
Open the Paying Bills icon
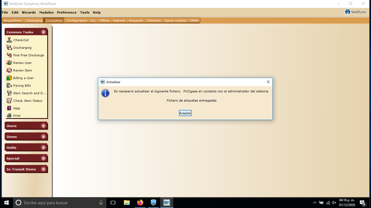click(x=9, y=85)
